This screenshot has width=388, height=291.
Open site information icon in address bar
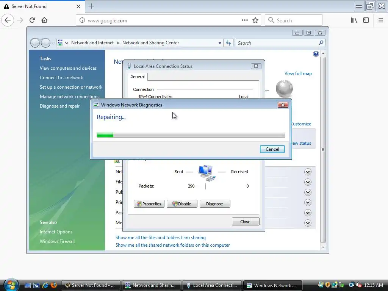tap(82, 20)
